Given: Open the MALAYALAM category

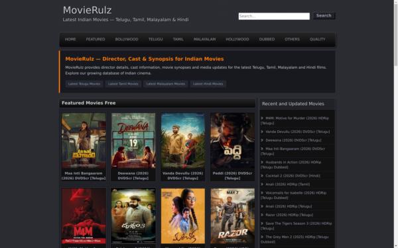Looking at the screenshot, I should coord(204,39).
